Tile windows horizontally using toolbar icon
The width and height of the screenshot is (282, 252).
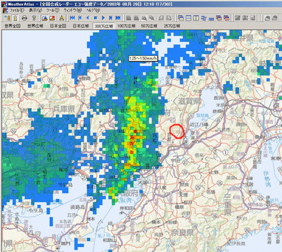[x=188, y=18]
